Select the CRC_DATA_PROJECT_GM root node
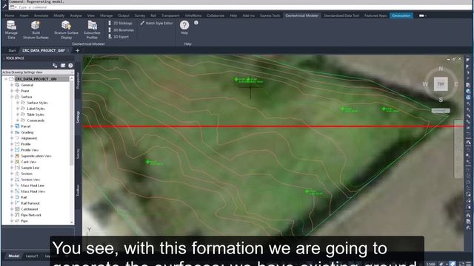Viewport: 474px width, 266px height. 36,79
